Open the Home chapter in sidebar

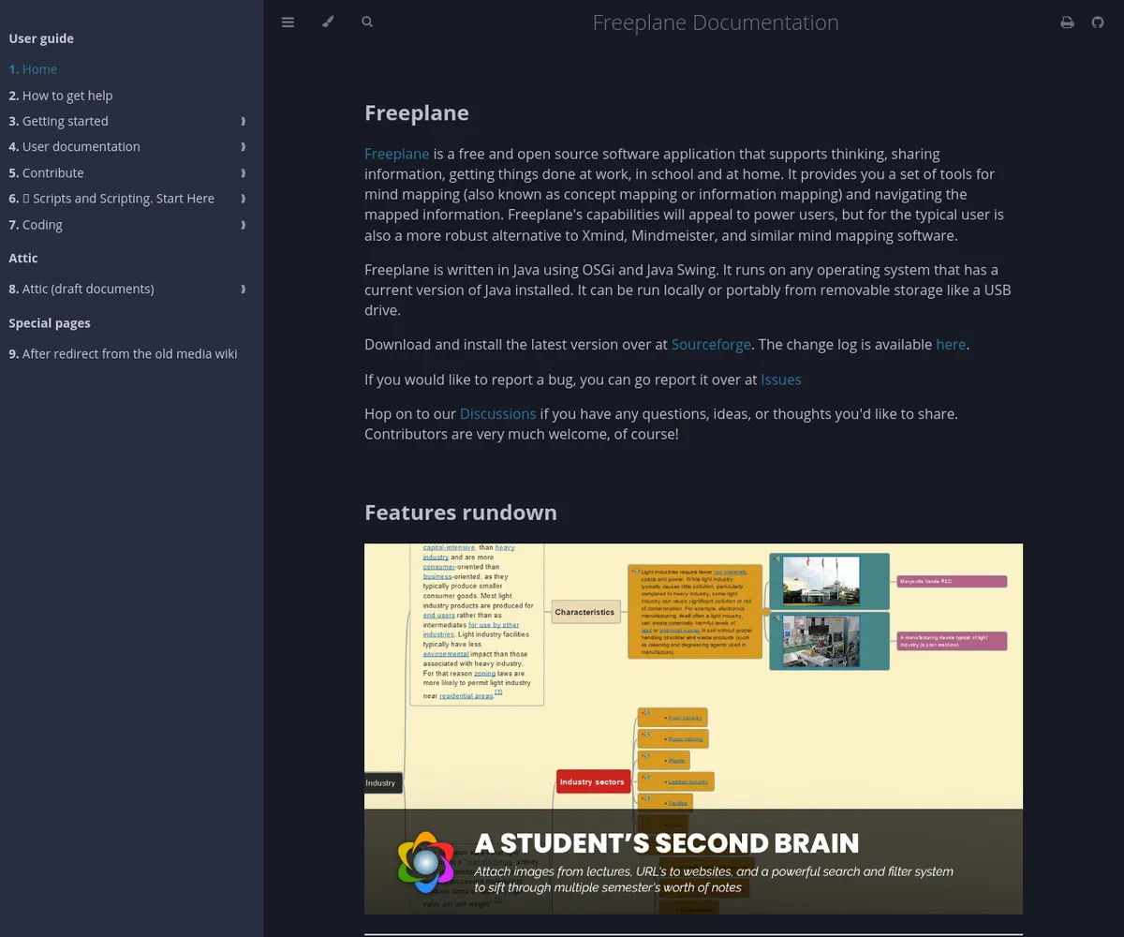pyautogui.click(x=39, y=69)
